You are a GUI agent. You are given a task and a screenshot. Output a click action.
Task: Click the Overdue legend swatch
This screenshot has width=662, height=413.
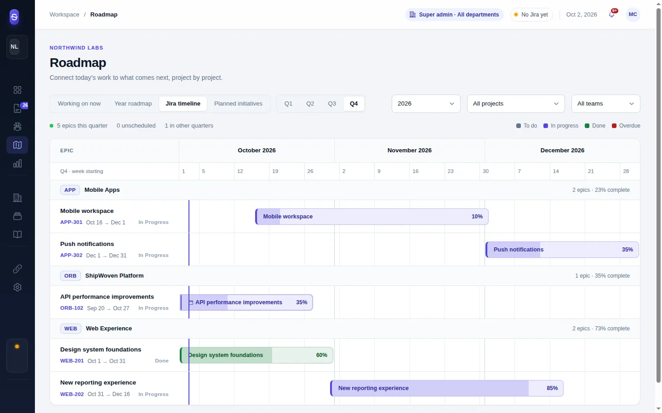point(614,126)
